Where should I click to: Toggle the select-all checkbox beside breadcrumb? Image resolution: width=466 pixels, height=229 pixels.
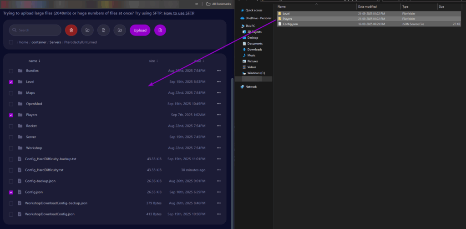click(11, 42)
